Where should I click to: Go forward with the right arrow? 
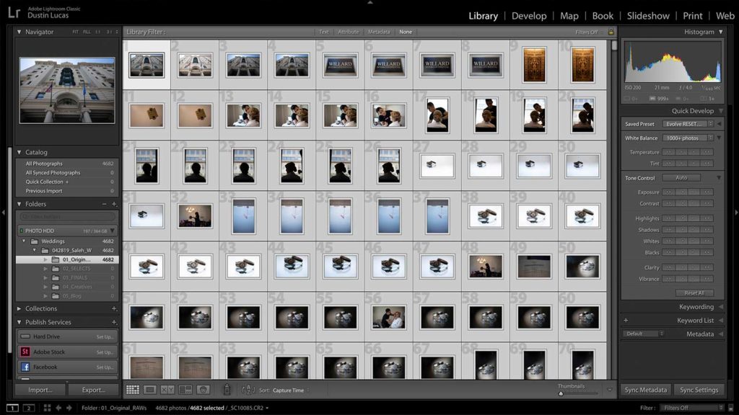click(69, 408)
